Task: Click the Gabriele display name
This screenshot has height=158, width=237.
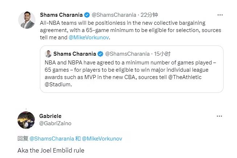Action: (x=51, y=116)
